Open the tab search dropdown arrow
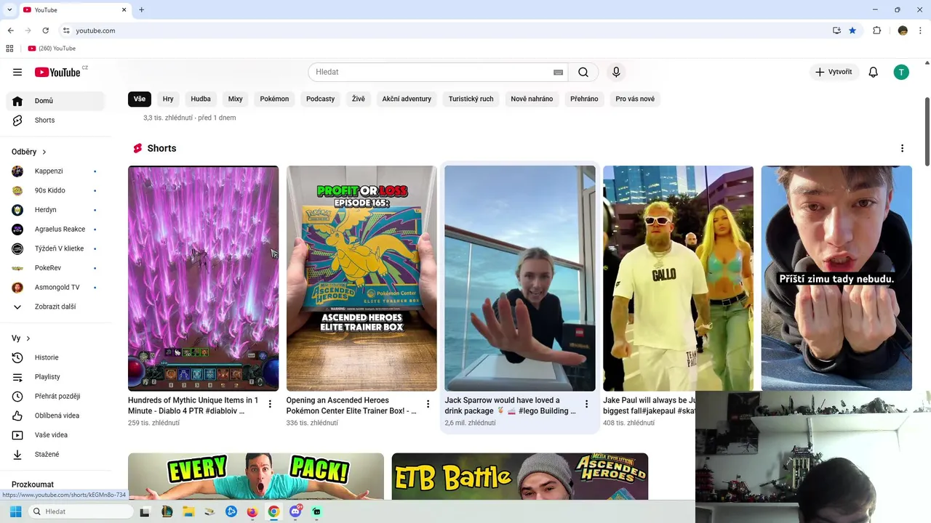 9,10
